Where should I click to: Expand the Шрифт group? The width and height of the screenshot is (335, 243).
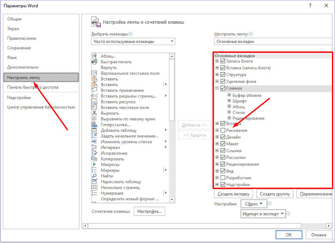229,101
